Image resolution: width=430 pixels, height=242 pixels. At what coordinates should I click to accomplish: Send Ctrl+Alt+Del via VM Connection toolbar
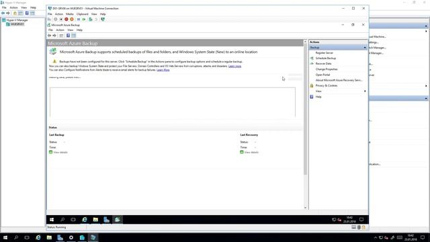tap(49, 19)
